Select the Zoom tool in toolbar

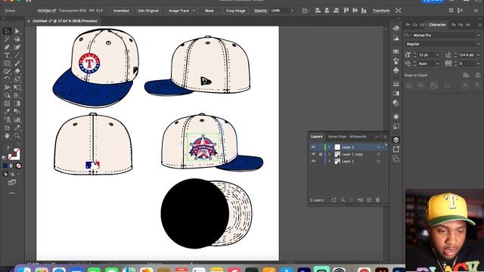(x=17, y=135)
